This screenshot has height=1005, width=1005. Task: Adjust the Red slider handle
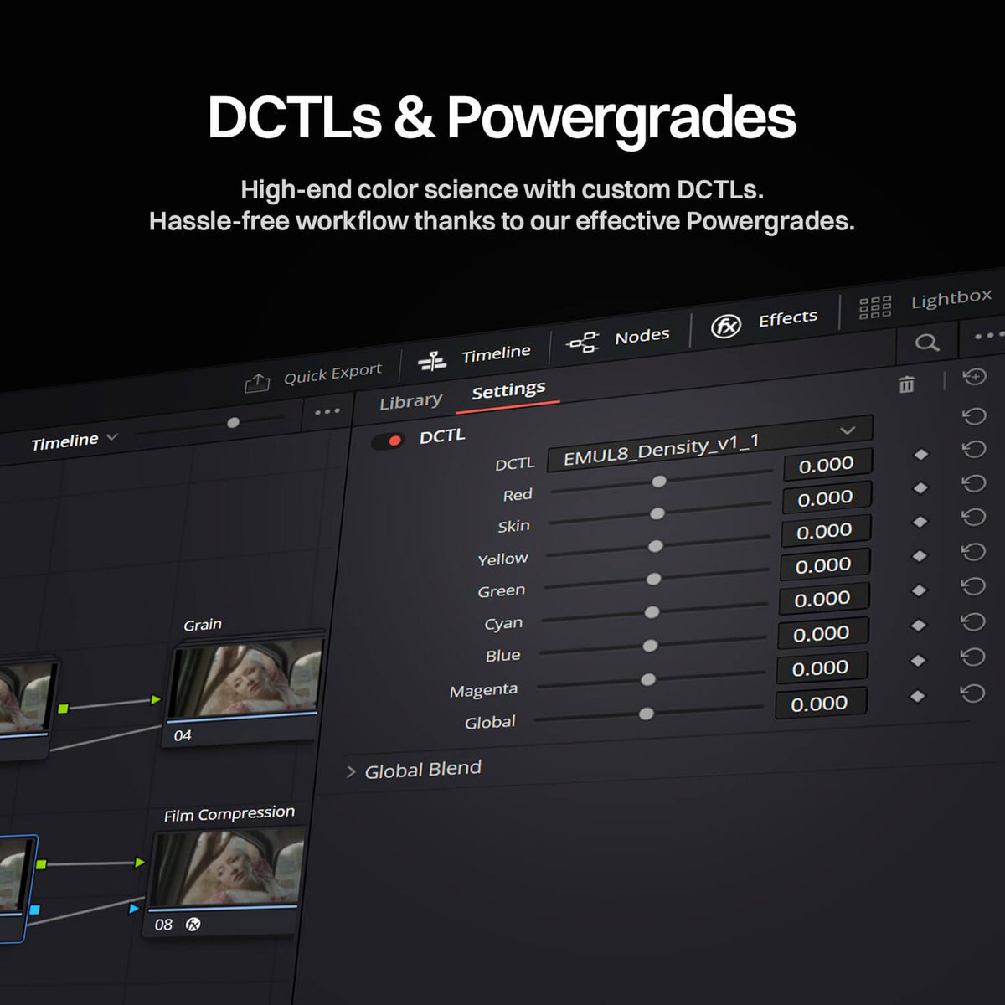(x=659, y=482)
